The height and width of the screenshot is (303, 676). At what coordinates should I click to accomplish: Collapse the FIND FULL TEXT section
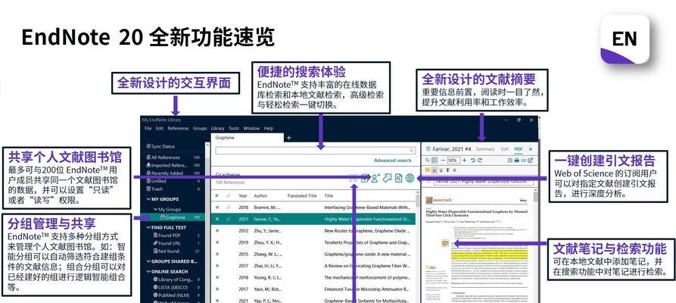(148, 227)
